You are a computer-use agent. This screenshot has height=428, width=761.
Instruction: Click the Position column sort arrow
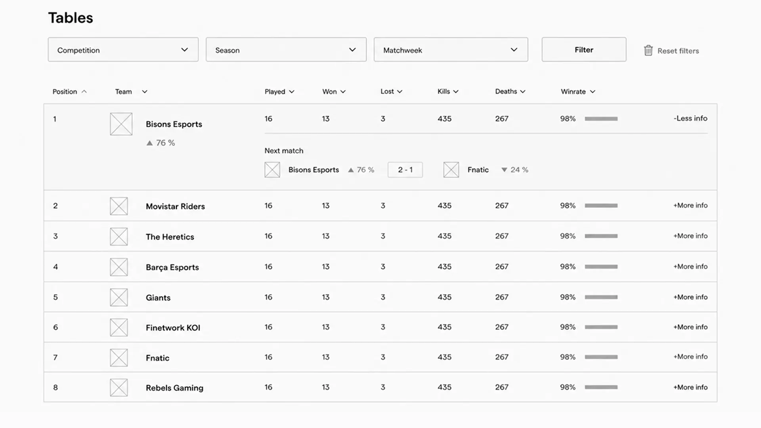(x=84, y=92)
